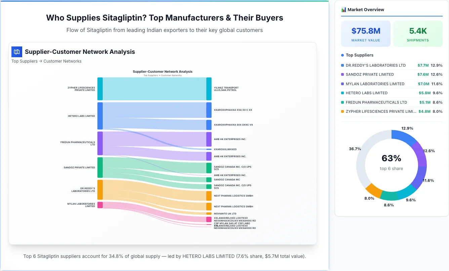Select the purple square icon beside SANDOZ PRIVATE LIMITED
The width and height of the screenshot is (449, 271).
[342, 74]
